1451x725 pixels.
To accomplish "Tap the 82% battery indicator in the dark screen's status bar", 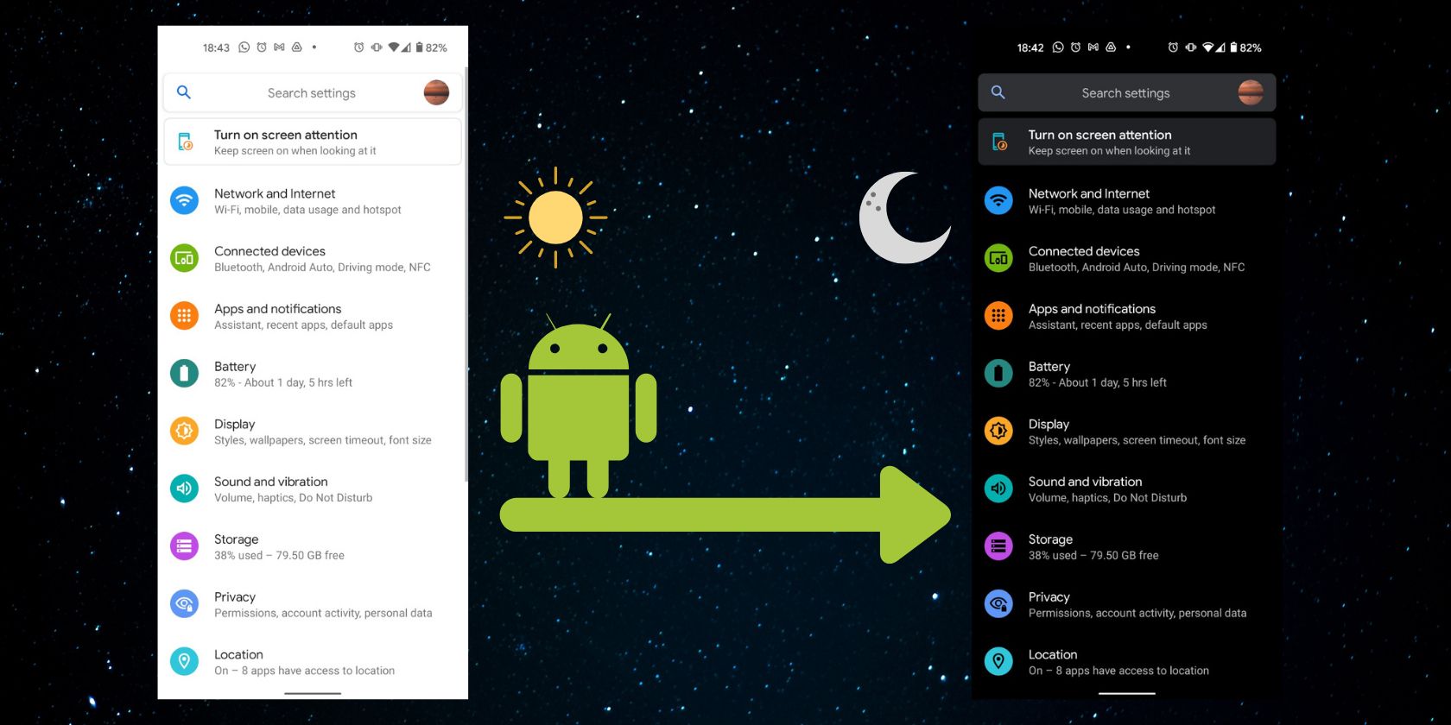I will [1246, 47].
